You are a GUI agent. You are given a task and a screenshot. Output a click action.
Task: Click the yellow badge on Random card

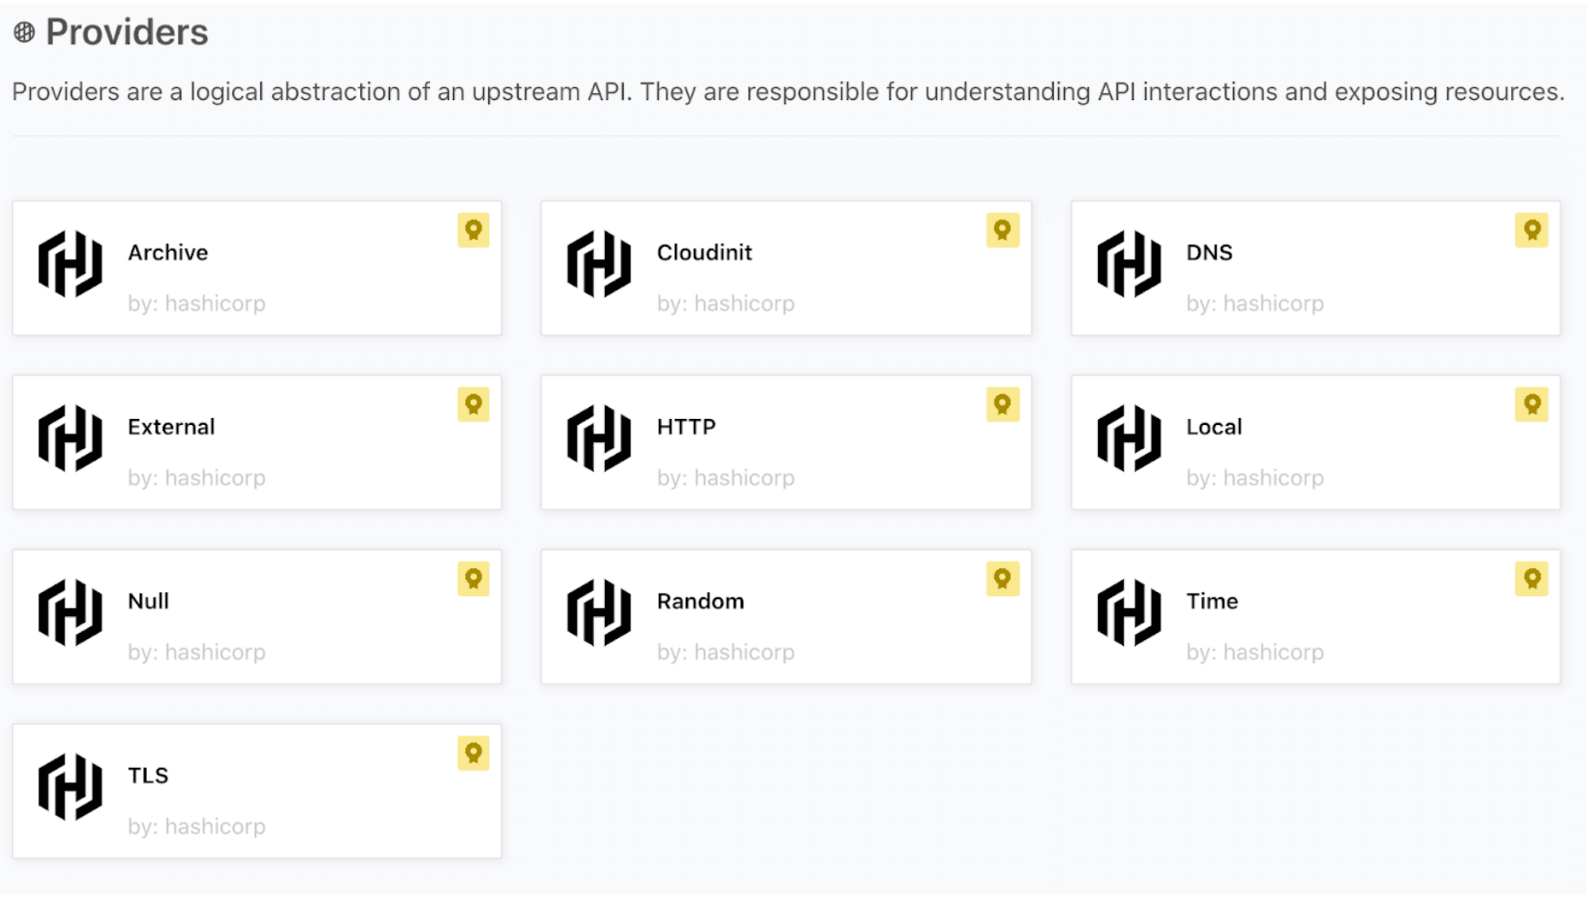point(1003,579)
